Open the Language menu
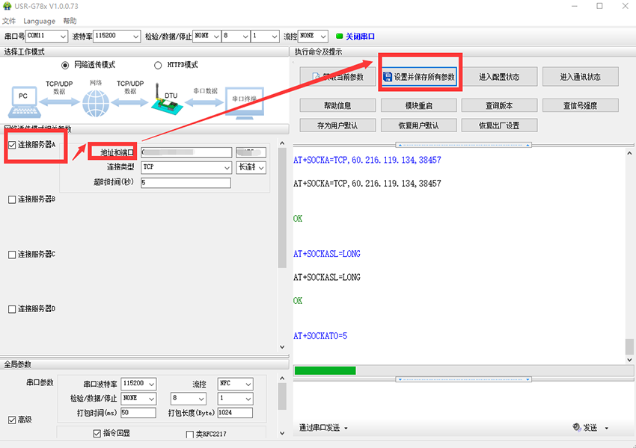 (39, 21)
